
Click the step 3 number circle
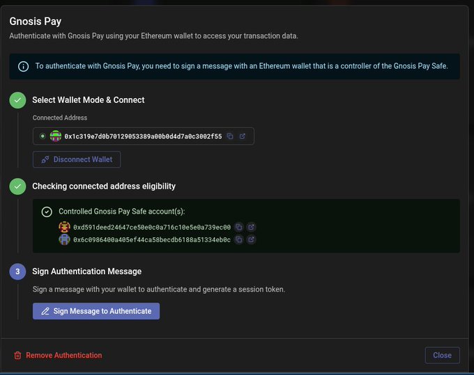click(x=17, y=271)
